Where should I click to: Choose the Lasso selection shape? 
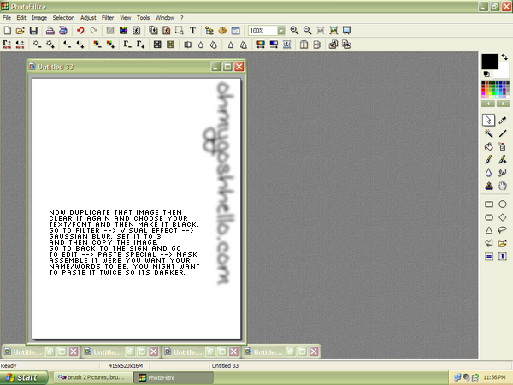(503, 230)
